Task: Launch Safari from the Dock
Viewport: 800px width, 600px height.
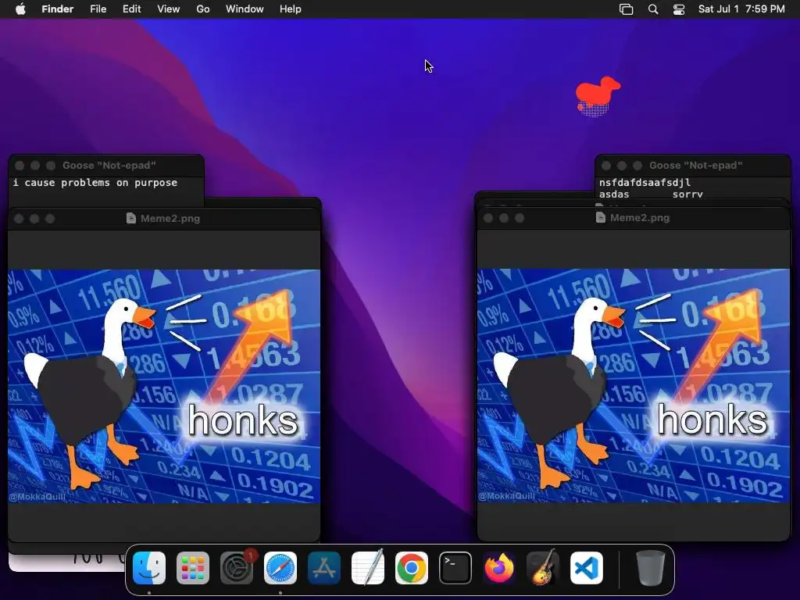Action: (280, 568)
